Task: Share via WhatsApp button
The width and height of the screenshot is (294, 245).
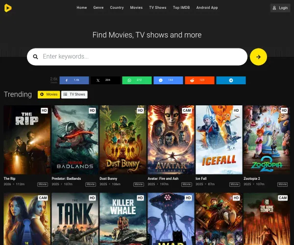Action: pos(137,80)
